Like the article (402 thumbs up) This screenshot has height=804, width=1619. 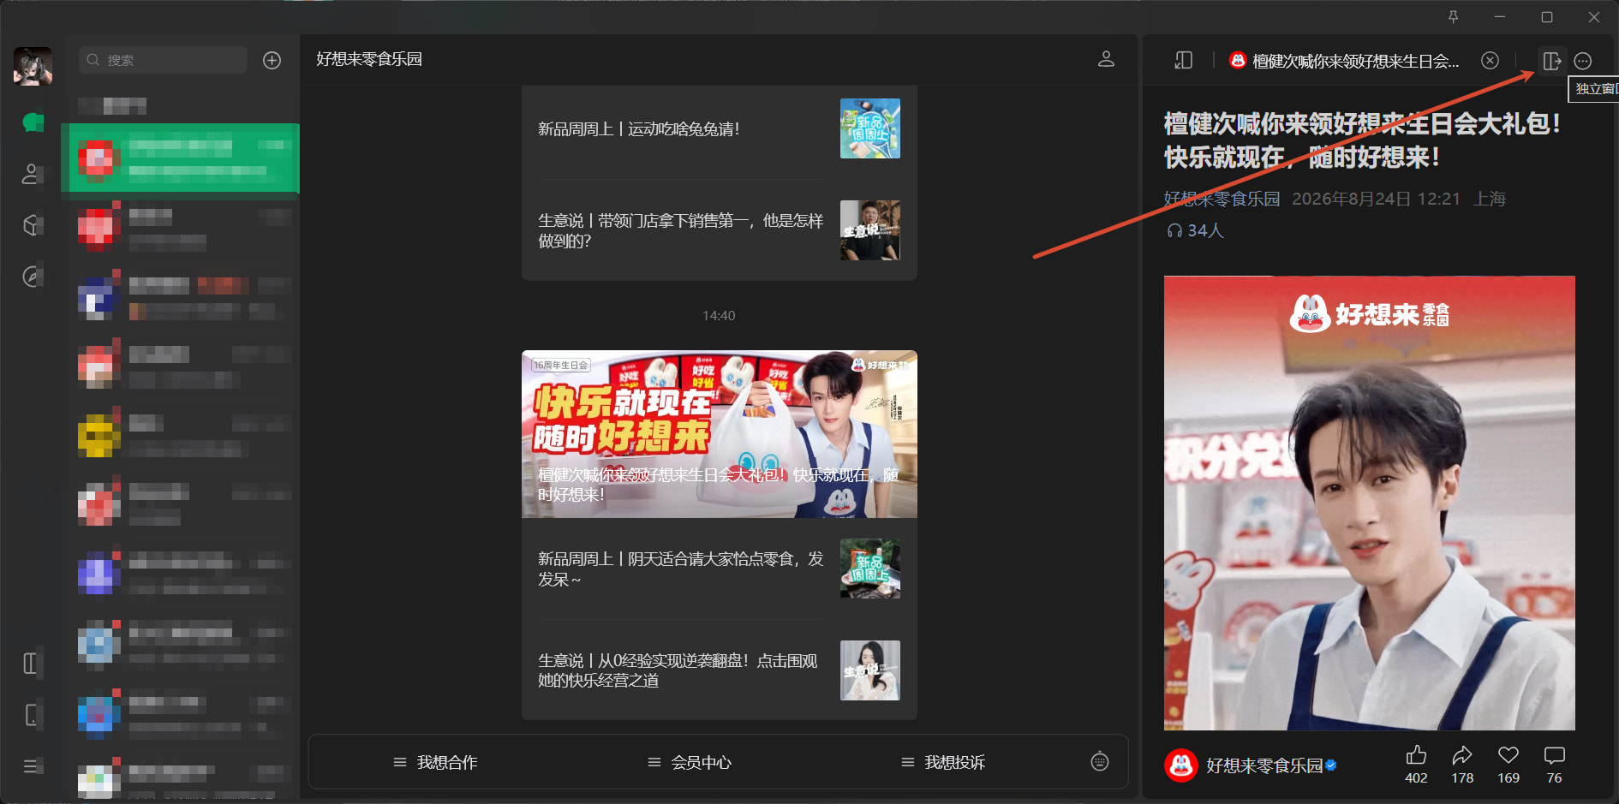(x=1416, y=764)
